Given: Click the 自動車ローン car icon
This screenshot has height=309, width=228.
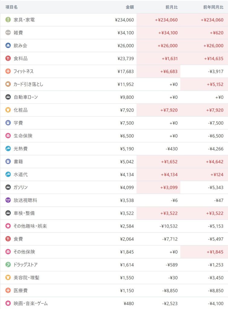Looking at the screenshot, I should (x=8, y=97).
